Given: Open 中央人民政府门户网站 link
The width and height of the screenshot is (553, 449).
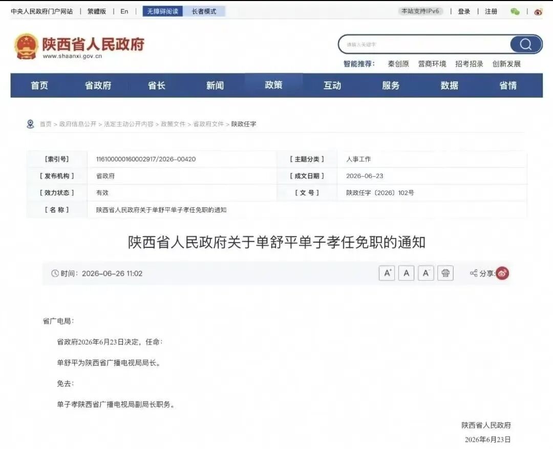Looking at the screenshot, I should (42, 11).
